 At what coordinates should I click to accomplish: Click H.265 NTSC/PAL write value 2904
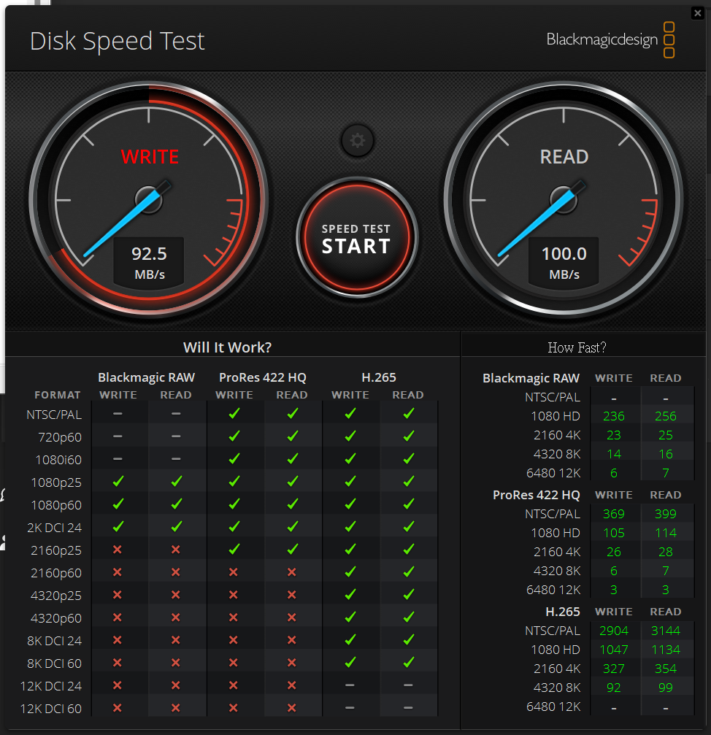coord(614,631)
